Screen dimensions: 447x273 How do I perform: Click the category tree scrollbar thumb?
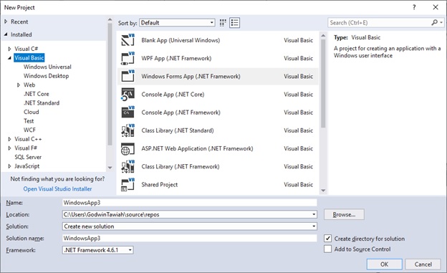[x=110, y=84]
